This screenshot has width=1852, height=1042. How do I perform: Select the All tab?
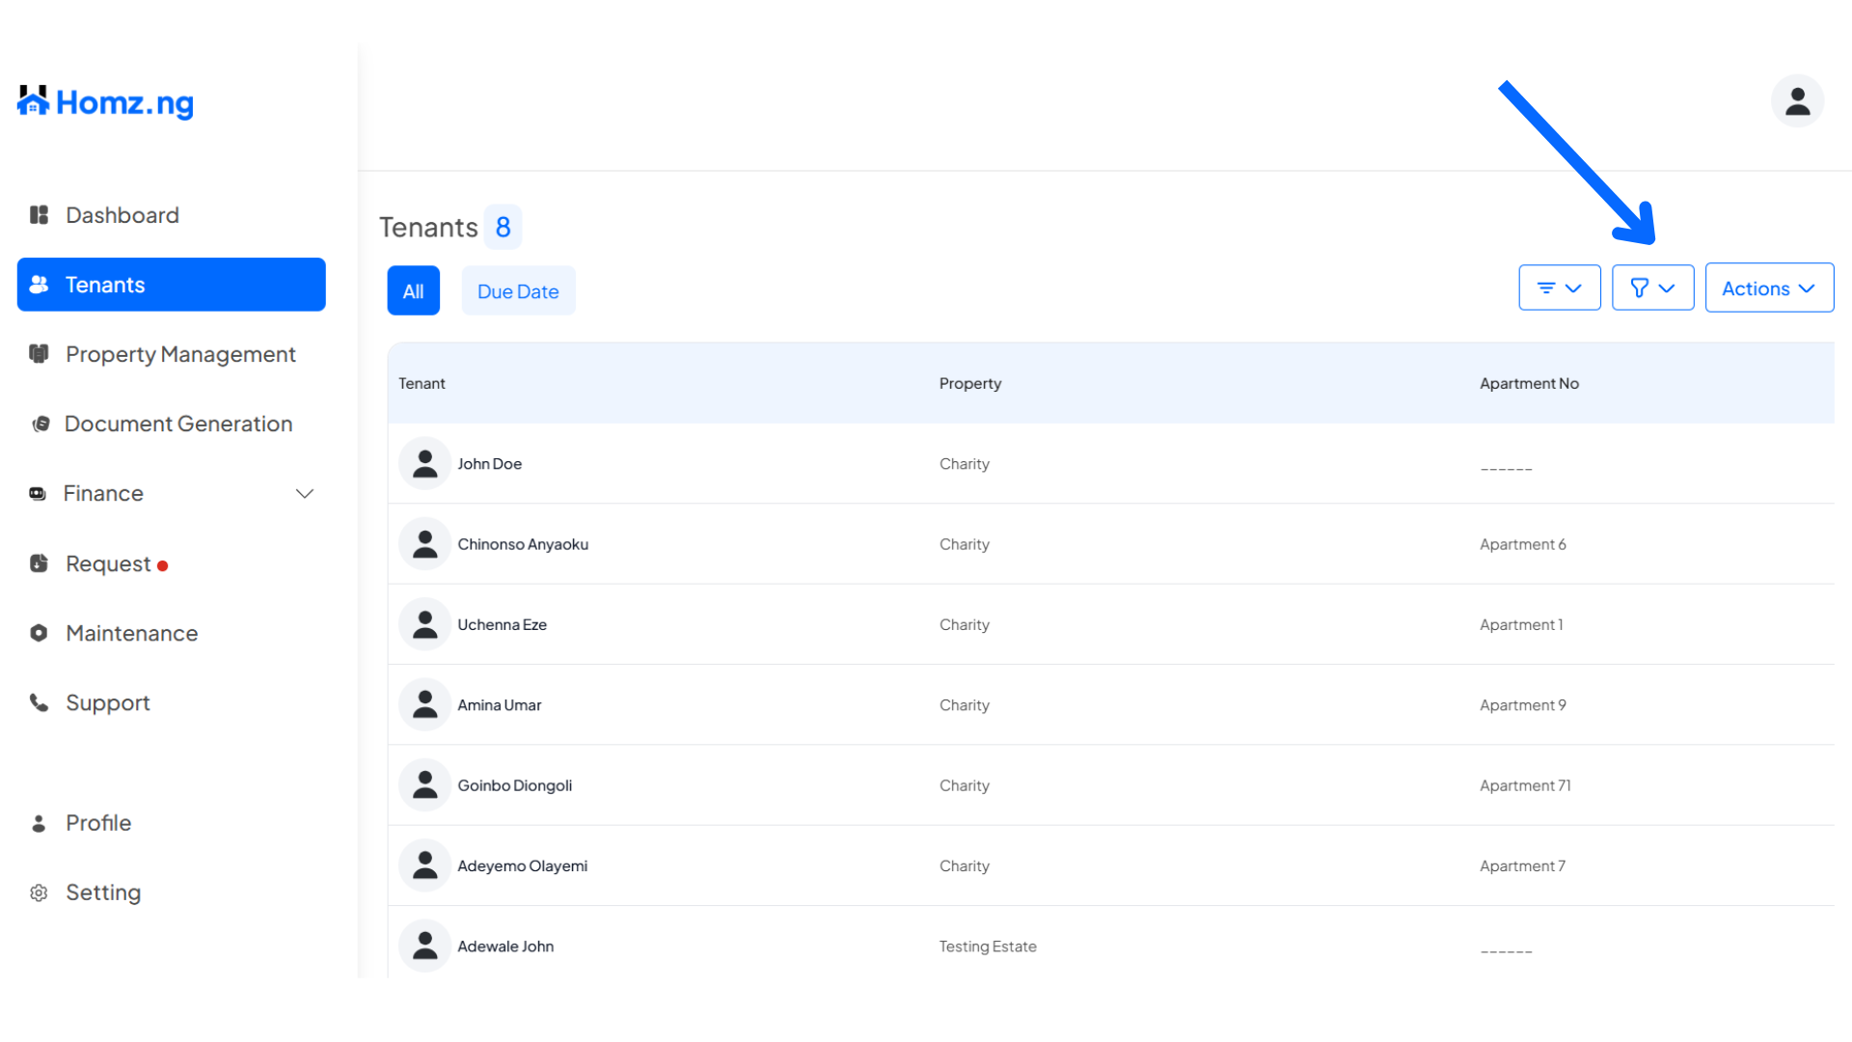[x=414, y=290]
